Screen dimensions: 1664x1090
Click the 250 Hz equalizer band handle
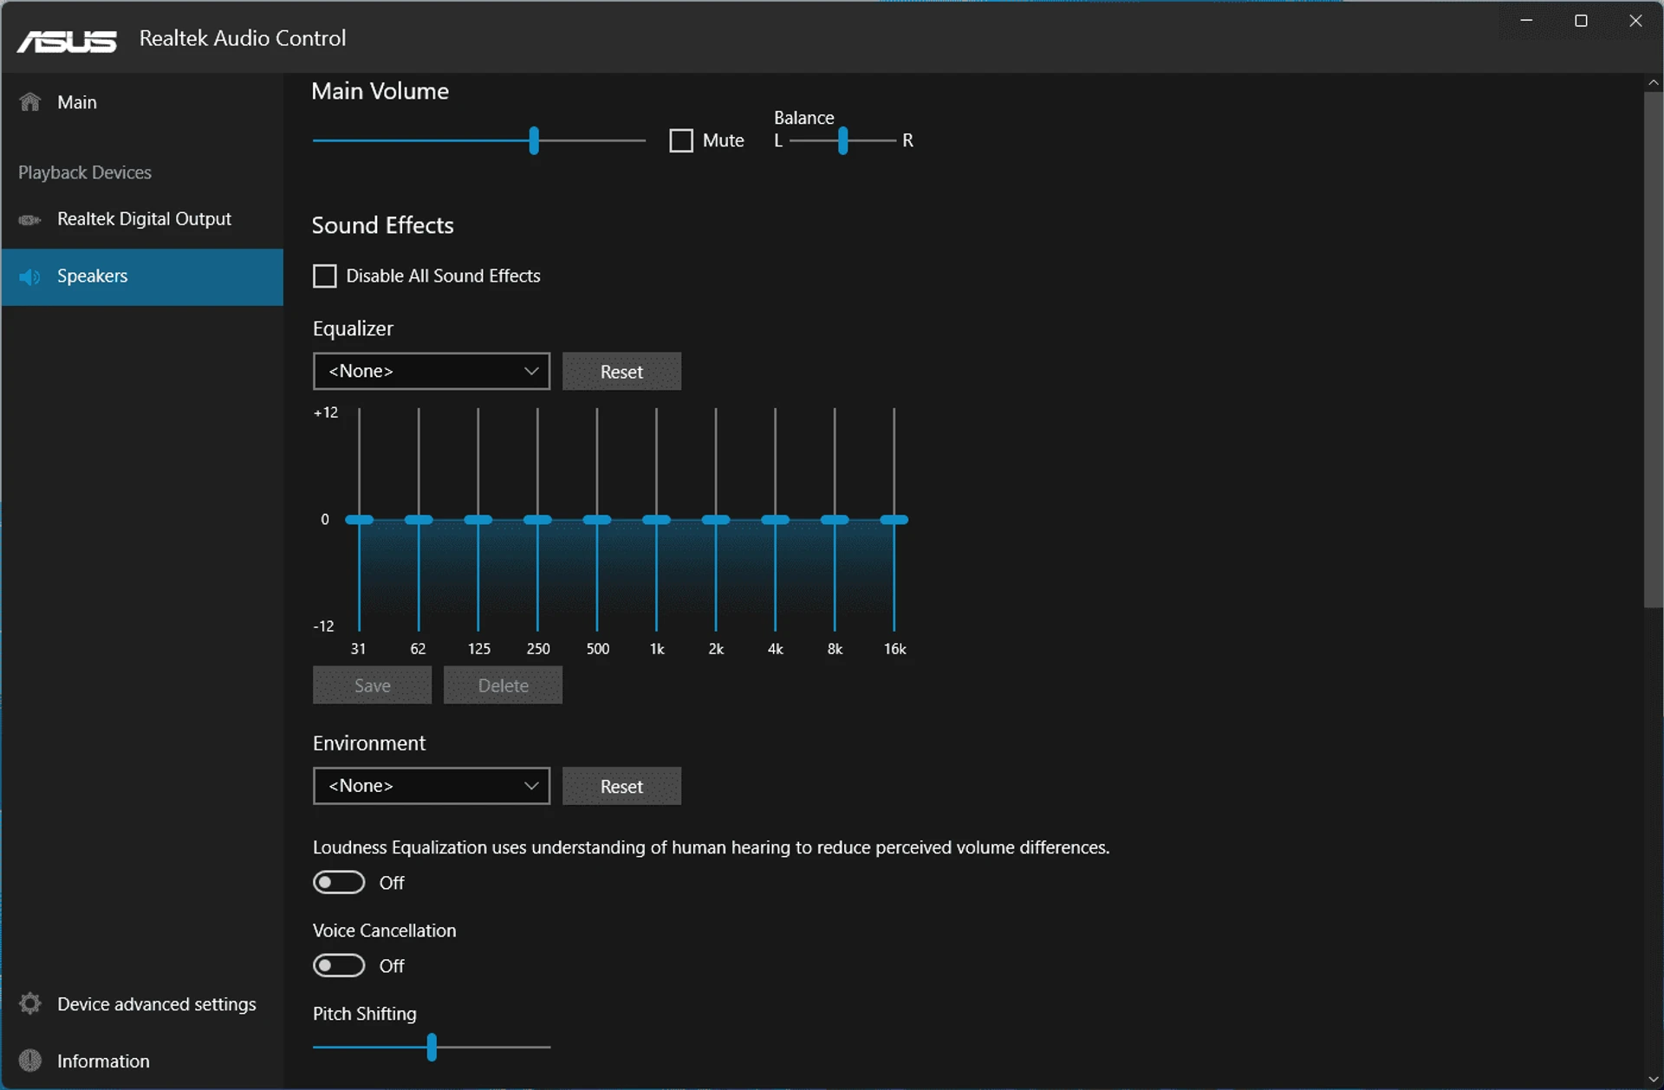[x=537, y=520]
